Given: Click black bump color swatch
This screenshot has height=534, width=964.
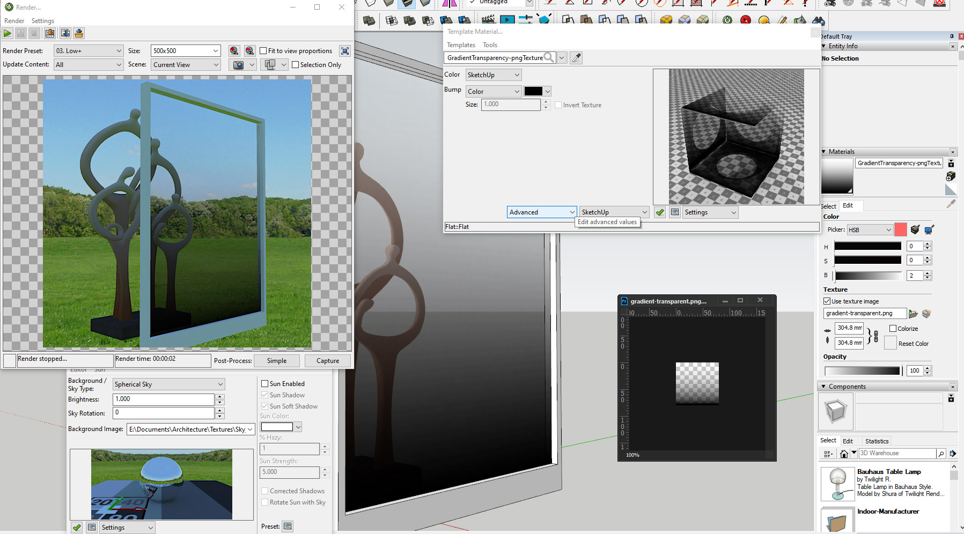Looking at the screenshot, I should [x=533, y=91].
